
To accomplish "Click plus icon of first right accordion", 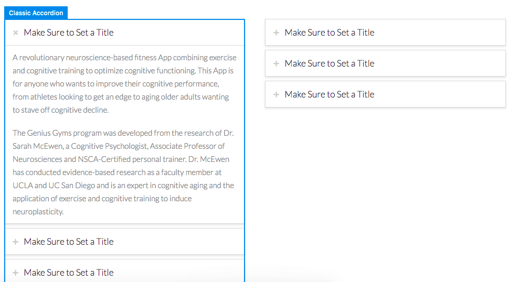I will [x=276, y=32].
